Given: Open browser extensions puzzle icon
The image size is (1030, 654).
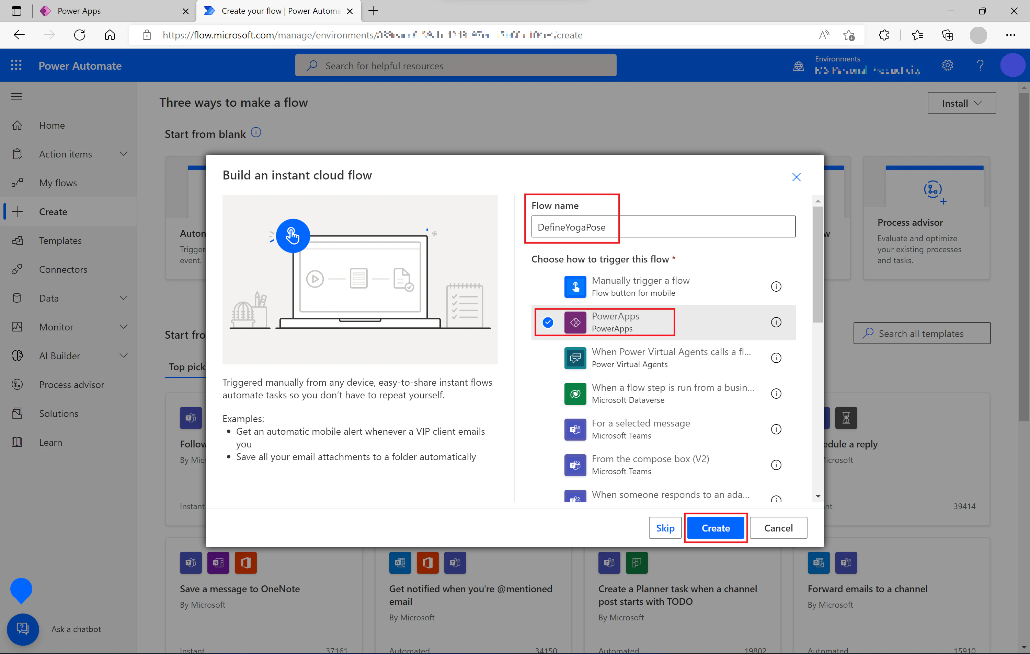Looking at the screenshot, I should point(884,35).
